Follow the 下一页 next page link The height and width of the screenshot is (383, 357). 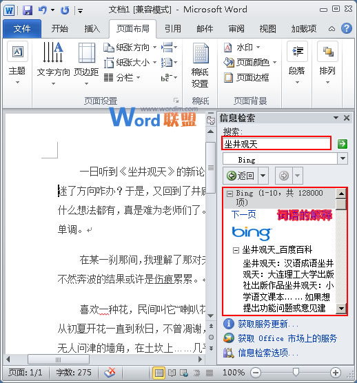pyautogui.click(x=243, y=215)
